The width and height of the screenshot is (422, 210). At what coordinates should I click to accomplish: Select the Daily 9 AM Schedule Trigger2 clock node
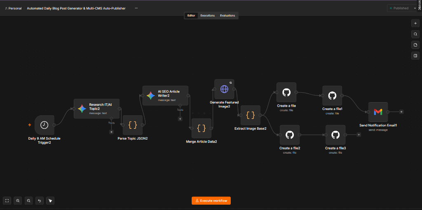click(x=45, y=125)
